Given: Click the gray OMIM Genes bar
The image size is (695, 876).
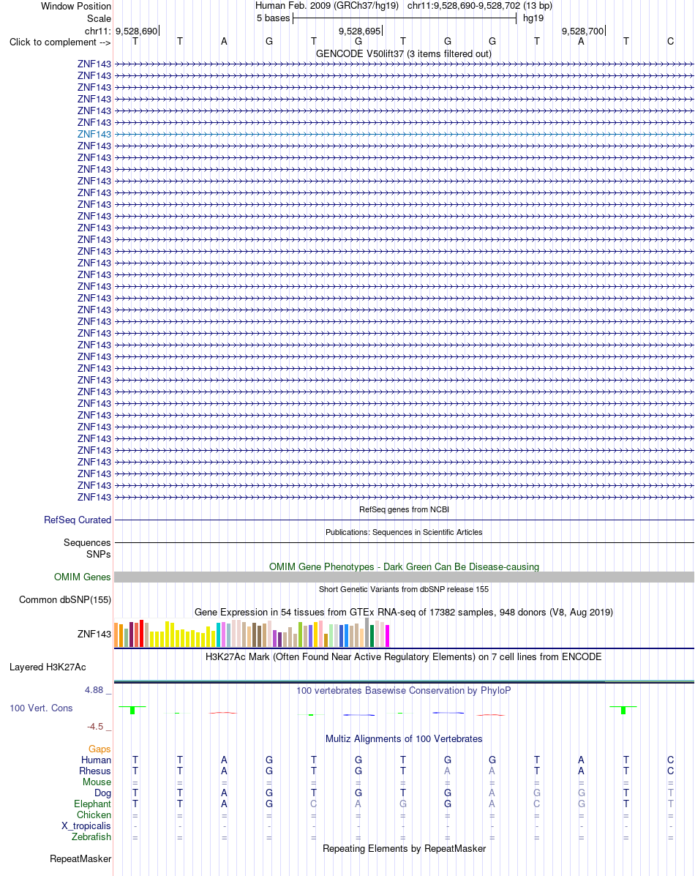Looking at the screenshot, I should (x=404, y=577).
